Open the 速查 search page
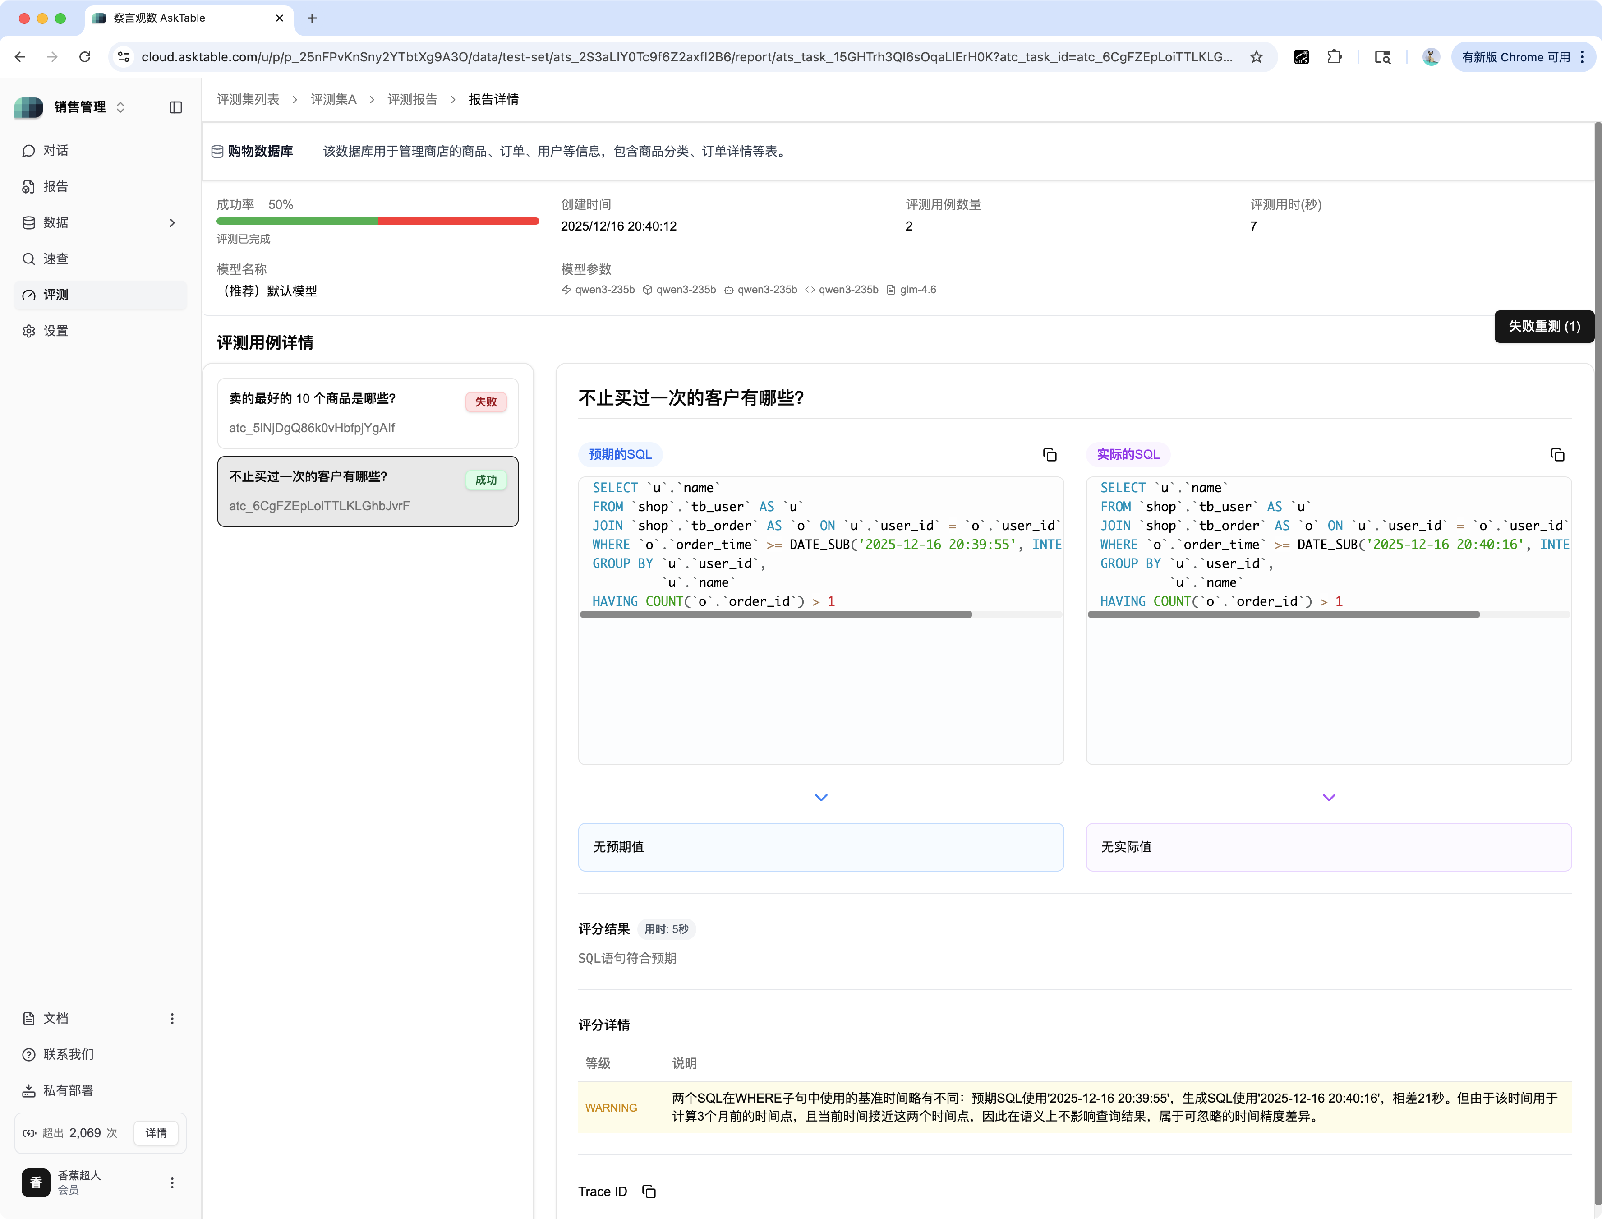Image resolution: width=1602 pixels, height=1219 pixels. [55, 259]
